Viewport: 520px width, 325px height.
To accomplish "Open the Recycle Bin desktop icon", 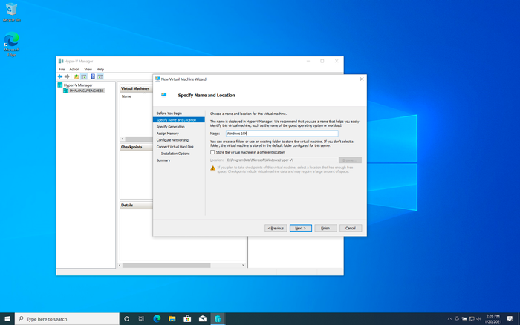I will click(11, 13).
